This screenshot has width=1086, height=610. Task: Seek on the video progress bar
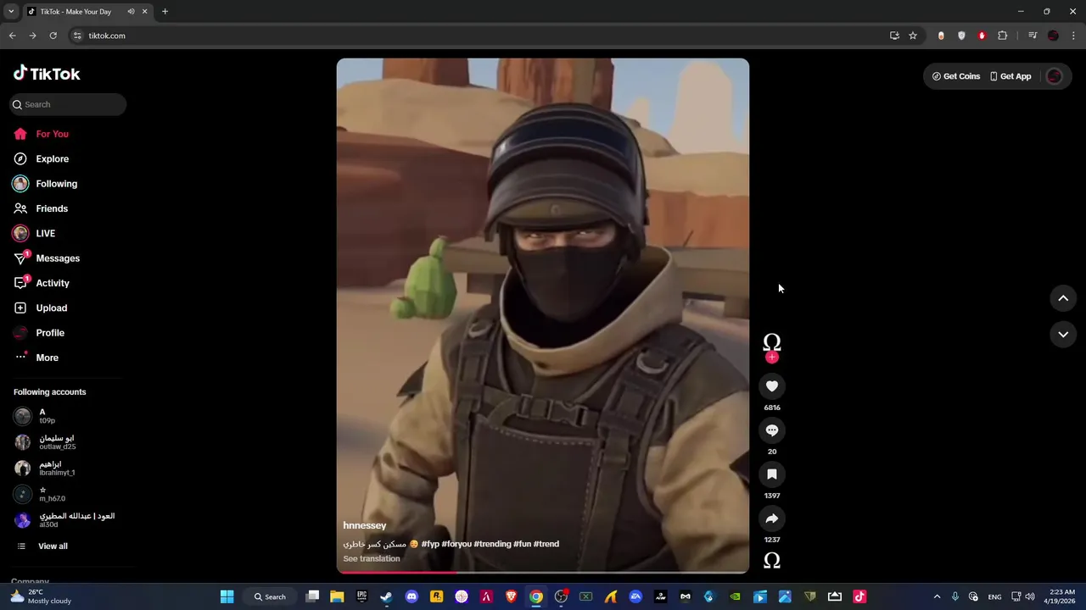click(543, 572)
